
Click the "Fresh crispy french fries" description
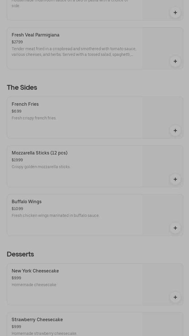point(34,118)
